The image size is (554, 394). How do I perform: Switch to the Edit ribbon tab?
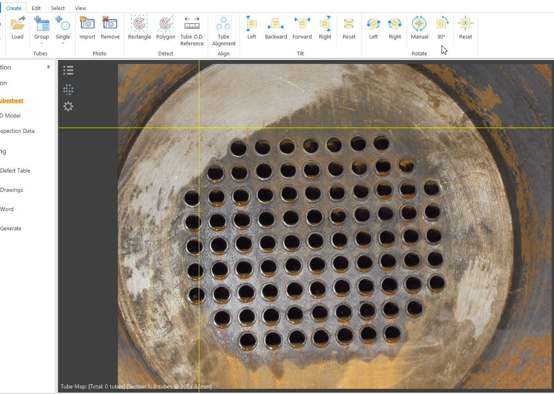(36, 8)
